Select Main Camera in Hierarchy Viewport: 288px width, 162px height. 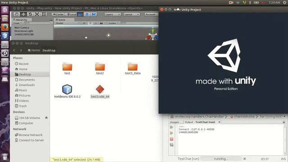22,27
